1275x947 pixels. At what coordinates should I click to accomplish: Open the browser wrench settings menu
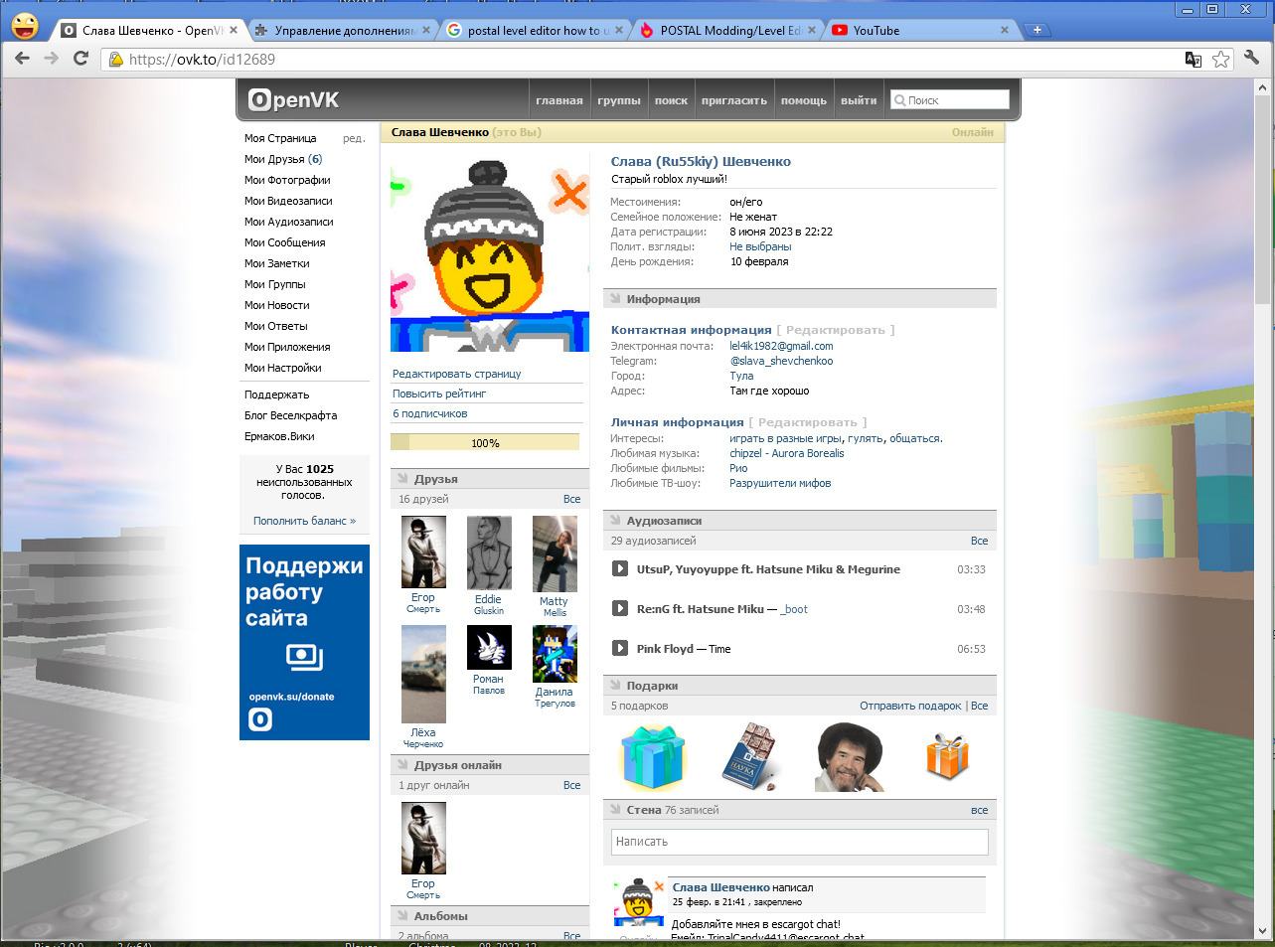pos(1252,59)
